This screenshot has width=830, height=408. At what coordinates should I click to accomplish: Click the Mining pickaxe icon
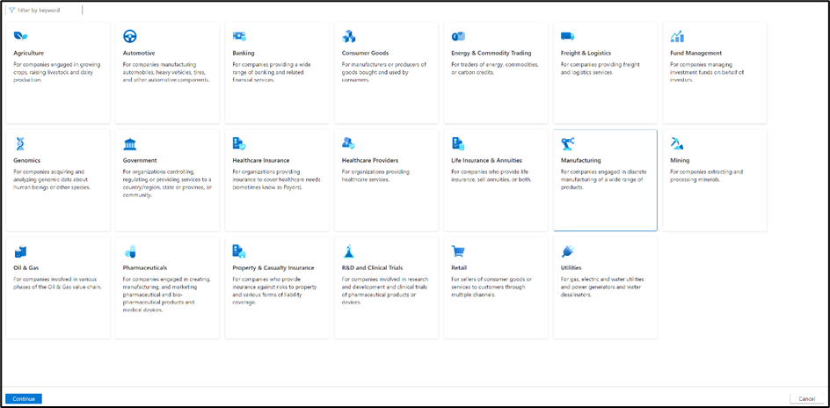tap(677, 143)
